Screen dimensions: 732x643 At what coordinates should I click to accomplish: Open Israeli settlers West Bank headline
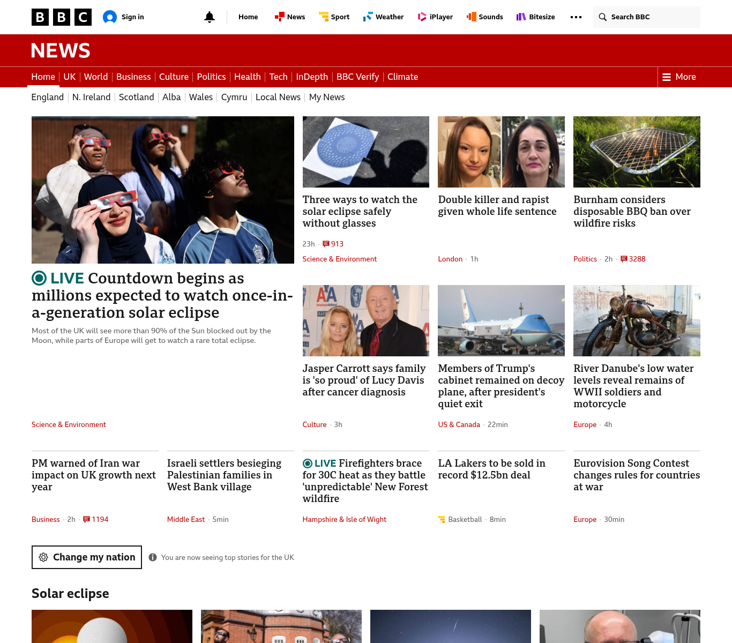[224, 475]
